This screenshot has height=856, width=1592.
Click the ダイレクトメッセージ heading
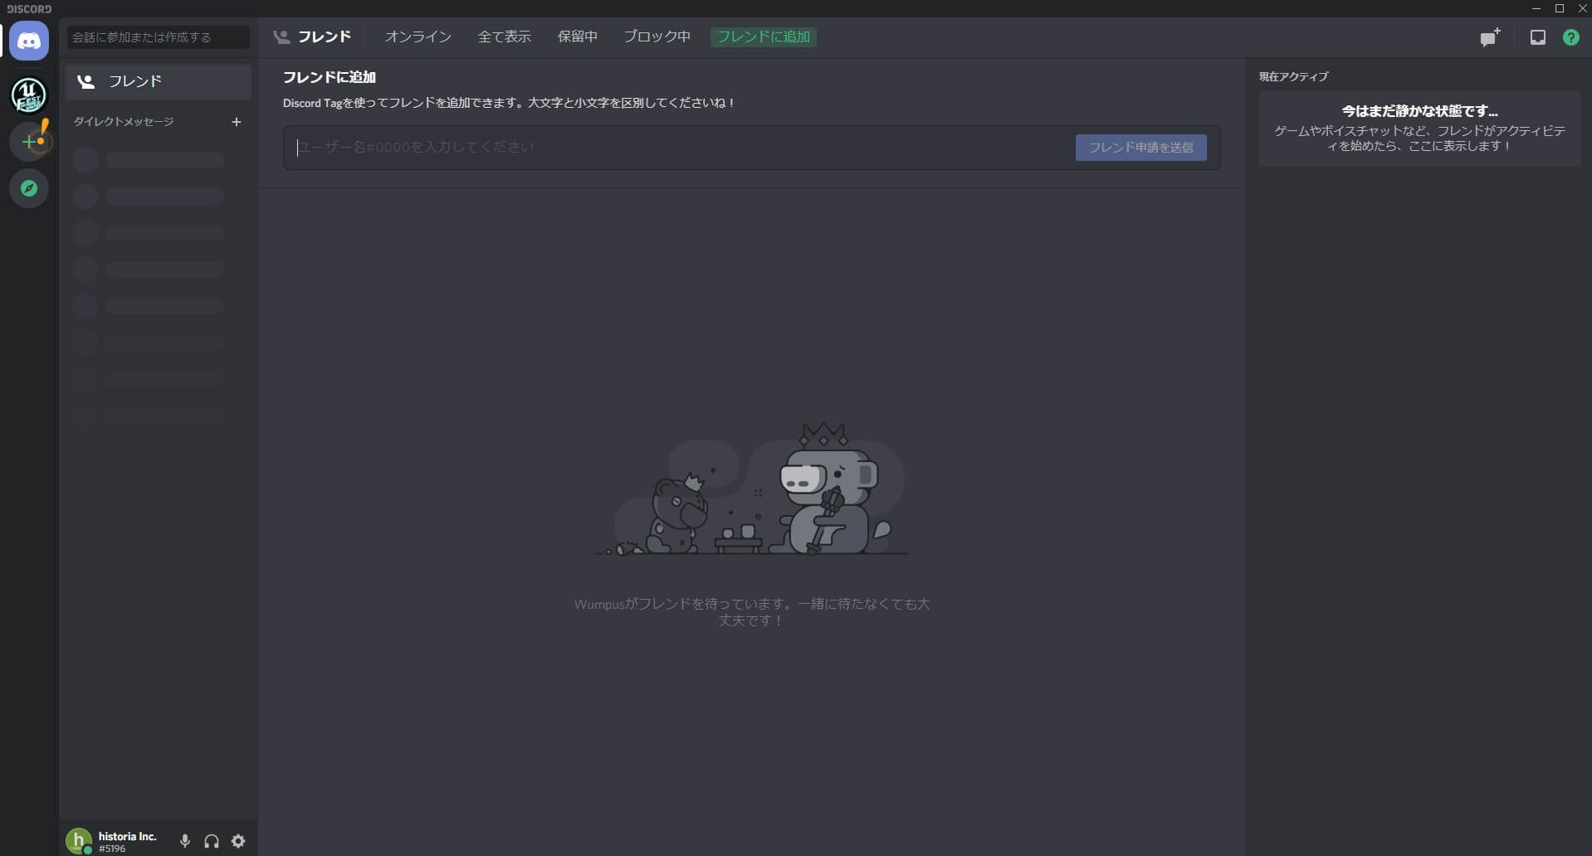coord(124,122)
